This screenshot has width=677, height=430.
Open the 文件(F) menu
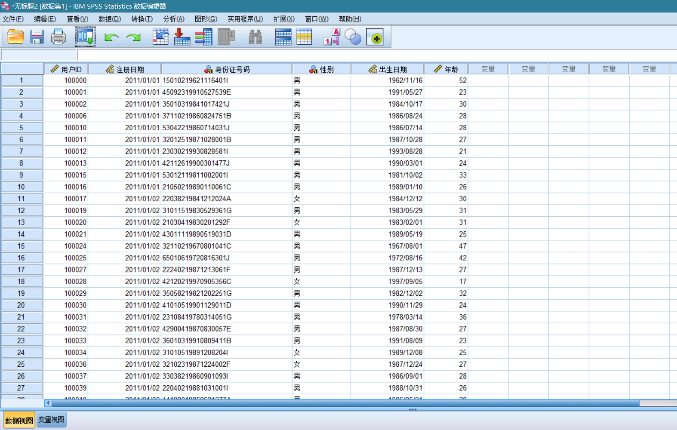click(13, 19)
